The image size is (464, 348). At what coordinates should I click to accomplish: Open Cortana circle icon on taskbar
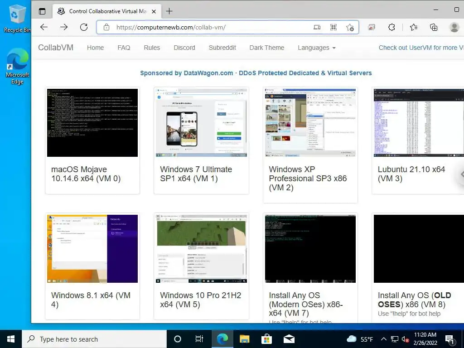[x=178, y=339]
